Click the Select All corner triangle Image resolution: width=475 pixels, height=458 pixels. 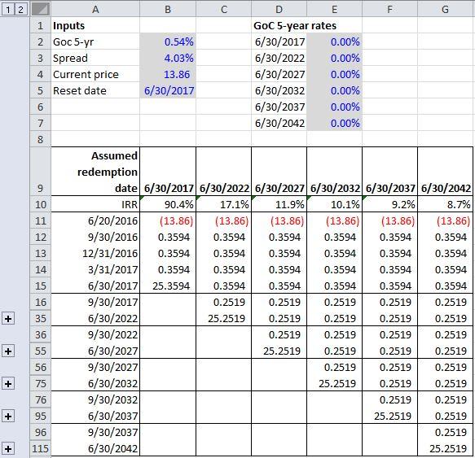40,9
